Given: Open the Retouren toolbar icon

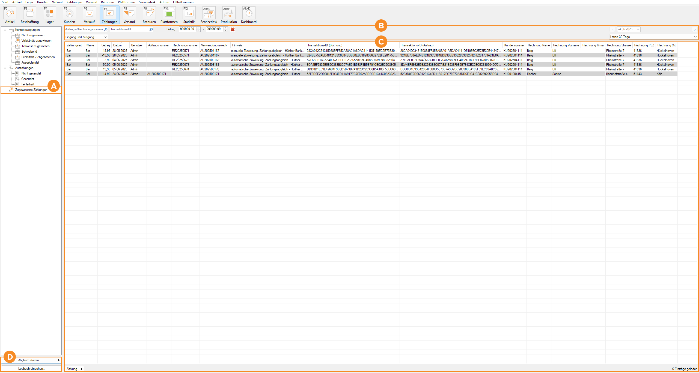Looking at the screenshot, I should coord(149,13).
